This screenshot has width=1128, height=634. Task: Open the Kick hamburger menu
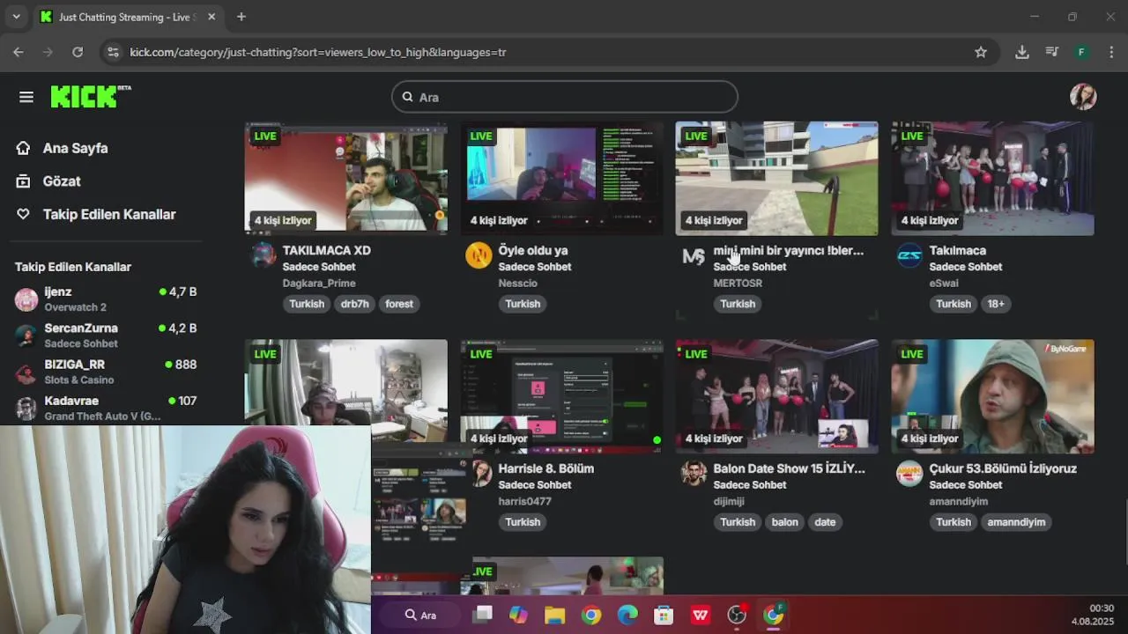click(26, 97)
